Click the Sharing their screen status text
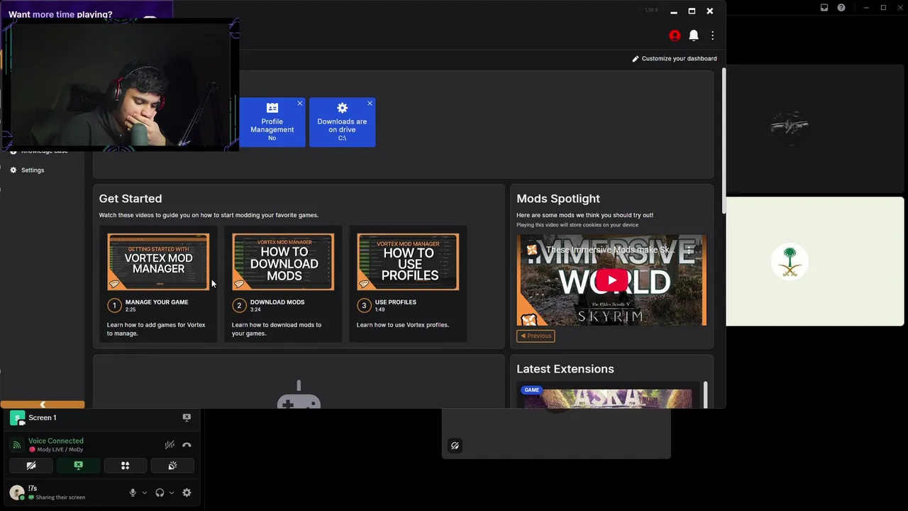Image resolution: width=908 pixels, height=511 pixels. pos(60,498)
